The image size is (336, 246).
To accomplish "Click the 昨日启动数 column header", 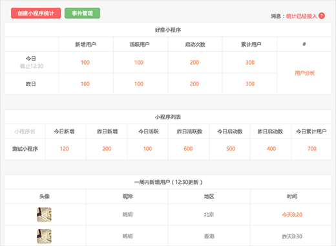I will point(270,131).
